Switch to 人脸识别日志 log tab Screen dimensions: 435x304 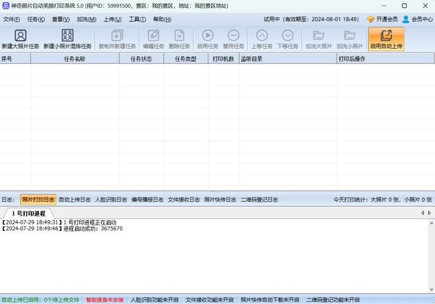coord(111,200)
